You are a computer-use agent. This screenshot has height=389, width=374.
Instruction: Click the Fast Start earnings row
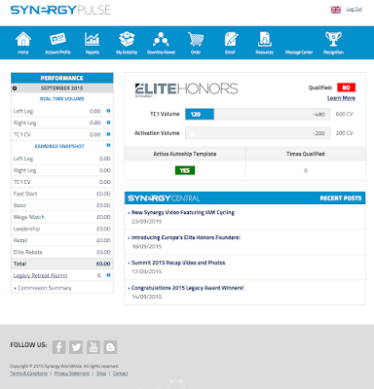62,194
